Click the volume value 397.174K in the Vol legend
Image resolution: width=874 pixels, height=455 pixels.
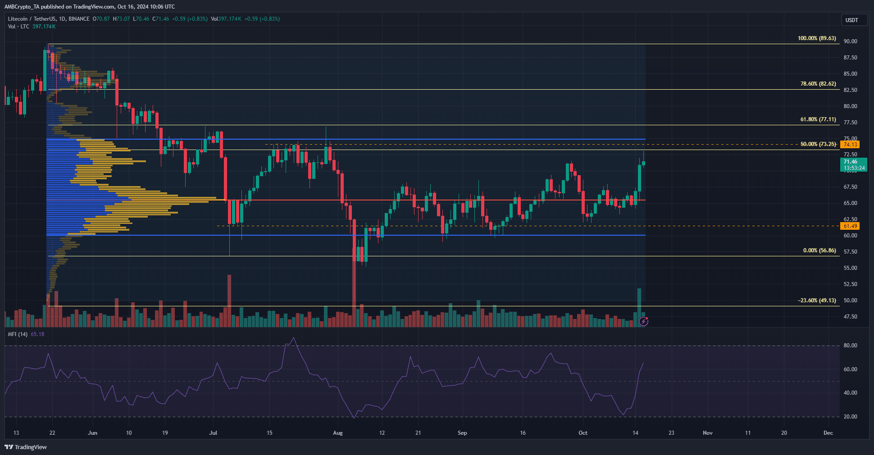tap(44, 27)
